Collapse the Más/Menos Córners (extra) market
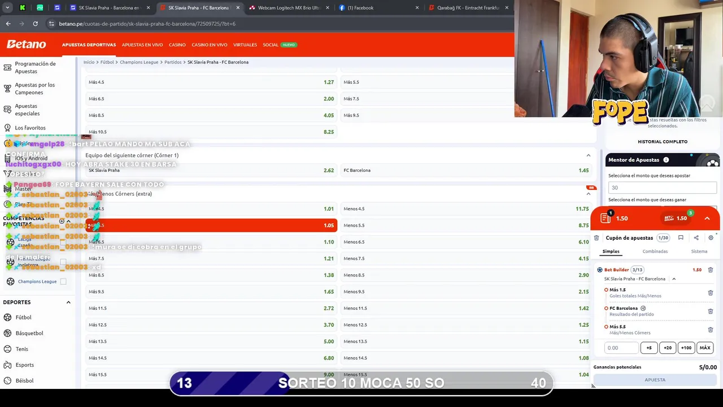This screenshot has height=407, width=723. pos(588,194)
